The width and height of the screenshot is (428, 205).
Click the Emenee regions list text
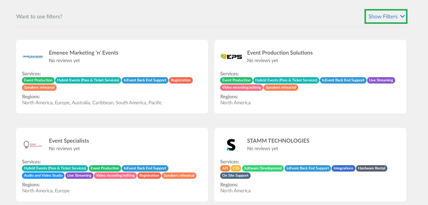click(92, 103)
